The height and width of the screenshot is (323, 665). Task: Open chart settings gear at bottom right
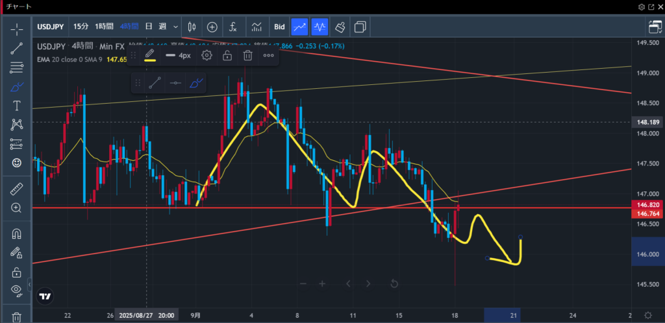coord(647,315)
